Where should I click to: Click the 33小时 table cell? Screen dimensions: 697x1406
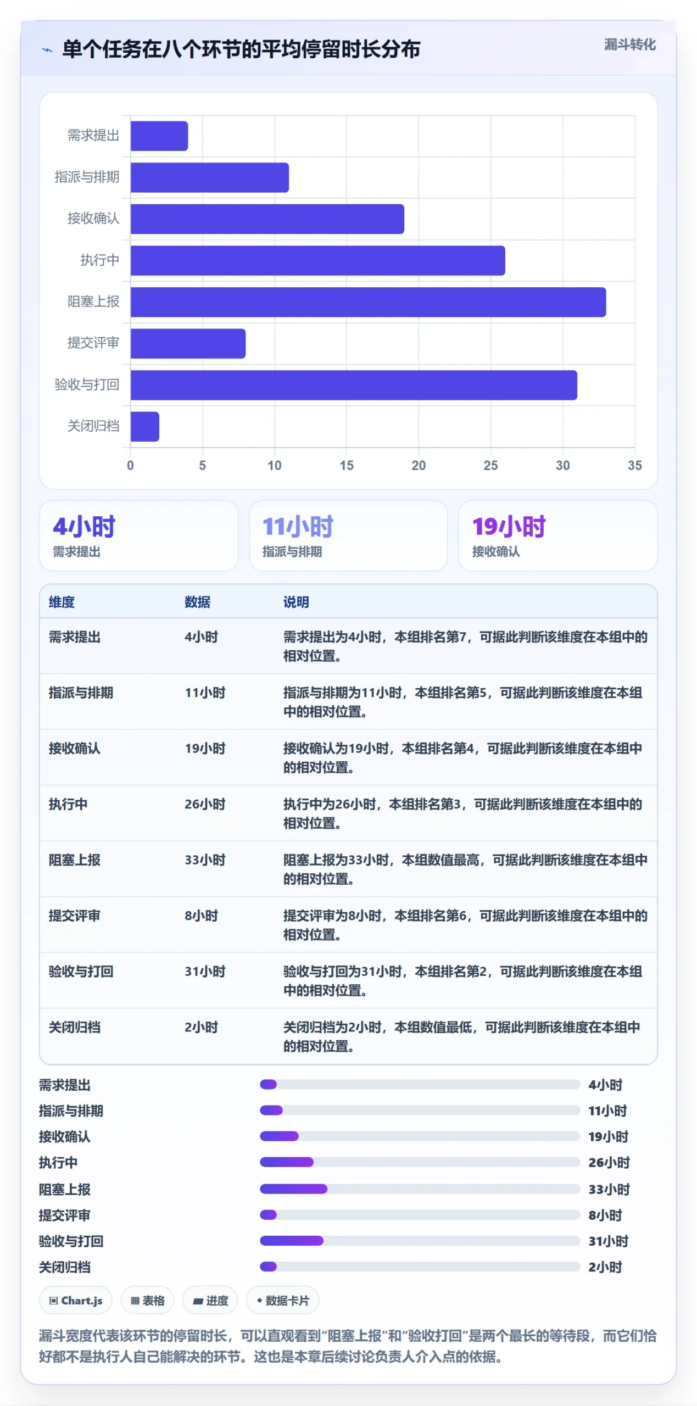(205, 860)
